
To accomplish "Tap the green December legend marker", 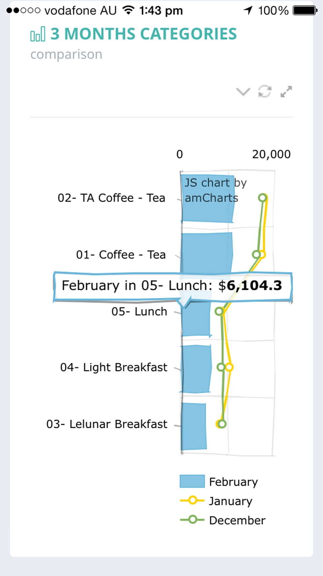I will tap(192, 520).
